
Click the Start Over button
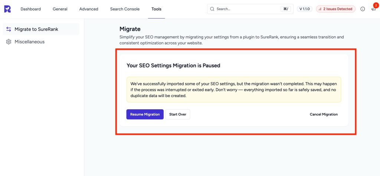178,114
